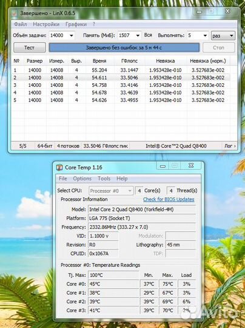This screenshot has height=328, width=245.
Task: Select run 4 GFlops value 33.4639
Action: coord(129,93)
